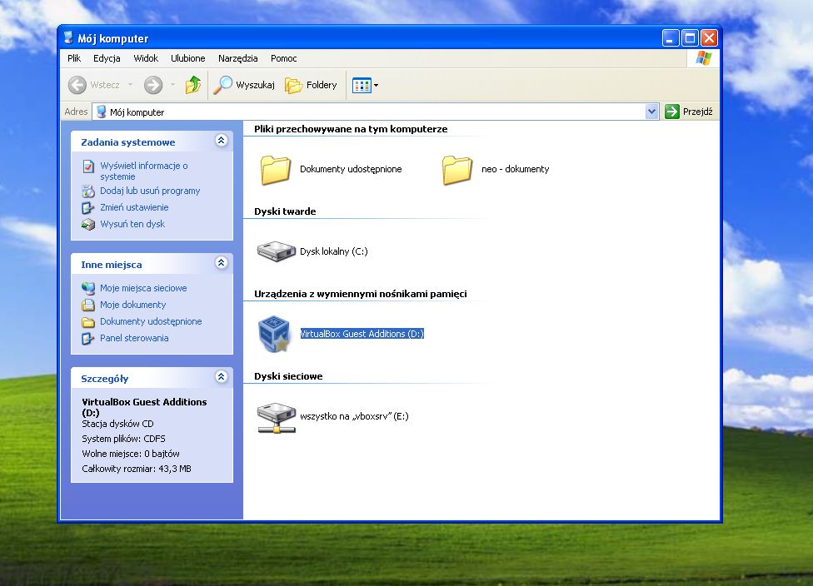Screen dimensions: 813x586
Task: Click the Mój komputer title bar icon
Action: click(68, 37)
